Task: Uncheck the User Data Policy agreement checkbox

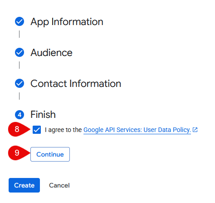Action: 37,130
